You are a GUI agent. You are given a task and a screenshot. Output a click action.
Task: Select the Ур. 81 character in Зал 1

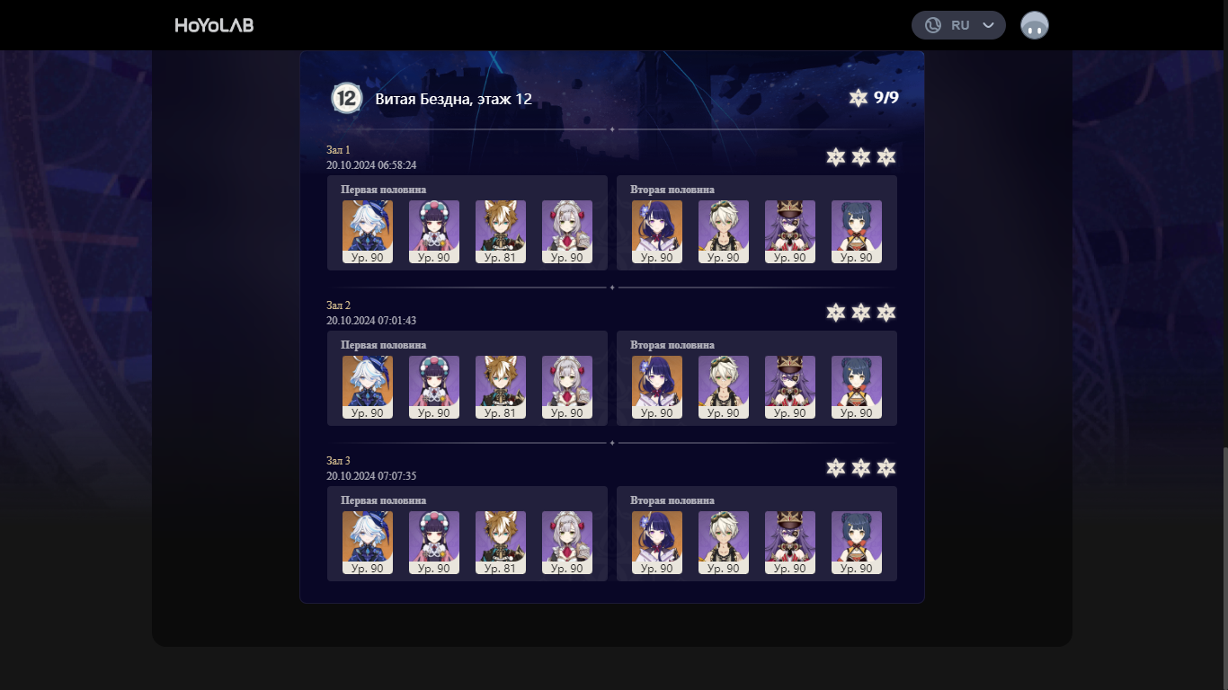click(x=501, y=232)
